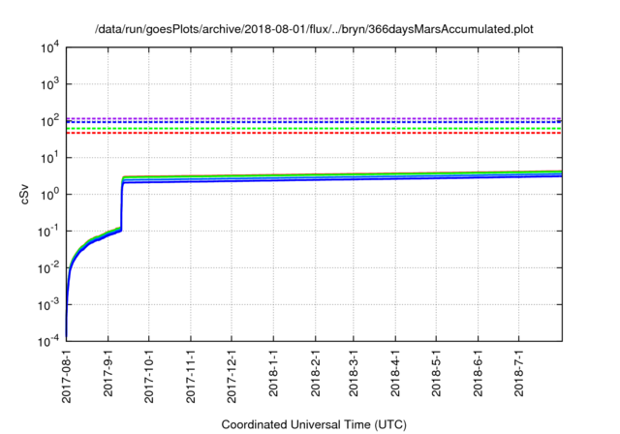
Task: Select the 2018-4-1 date tick label
Action: (x=395, y=373)
